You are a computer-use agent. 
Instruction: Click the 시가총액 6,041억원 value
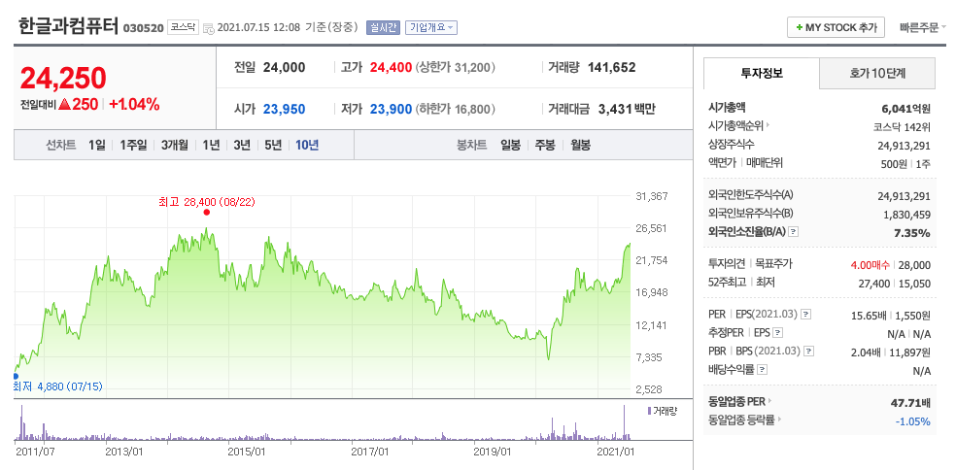[x=906, y=109]
